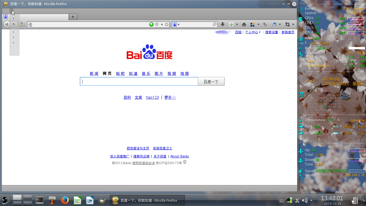Click the keyboard layout tray icon
366x206 pixels.
(x=282, y=200)
